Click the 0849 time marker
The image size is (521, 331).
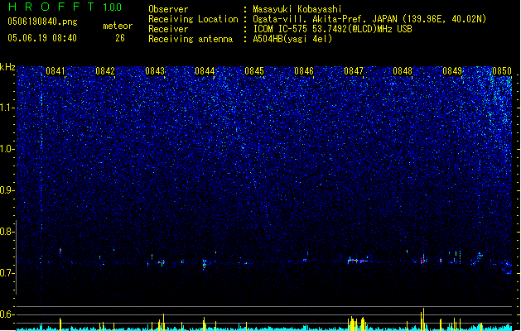452,71
